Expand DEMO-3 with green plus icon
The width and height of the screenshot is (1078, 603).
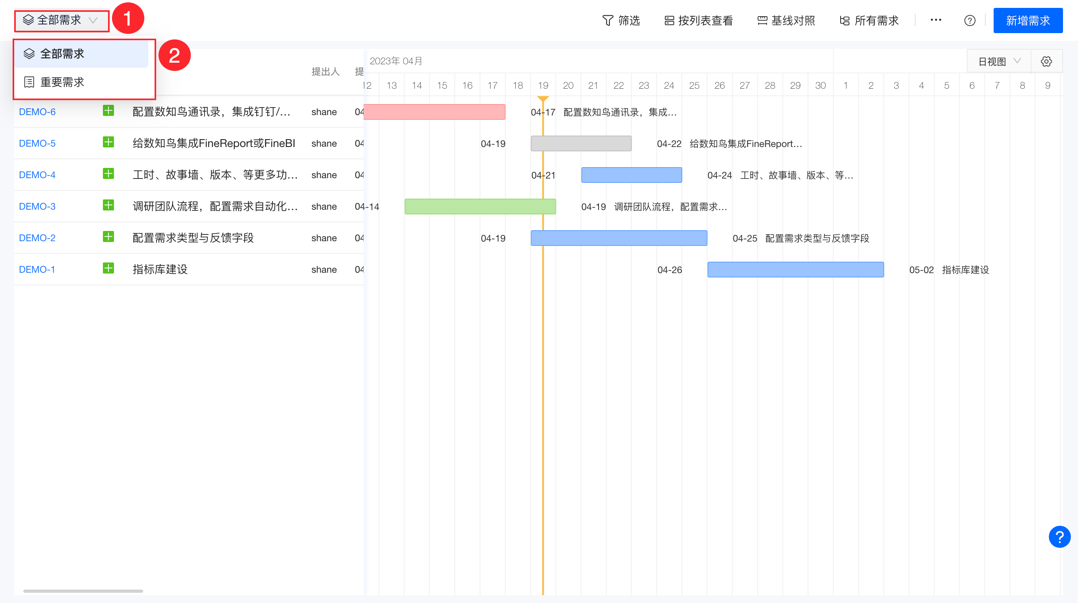[x=108, y=205]
